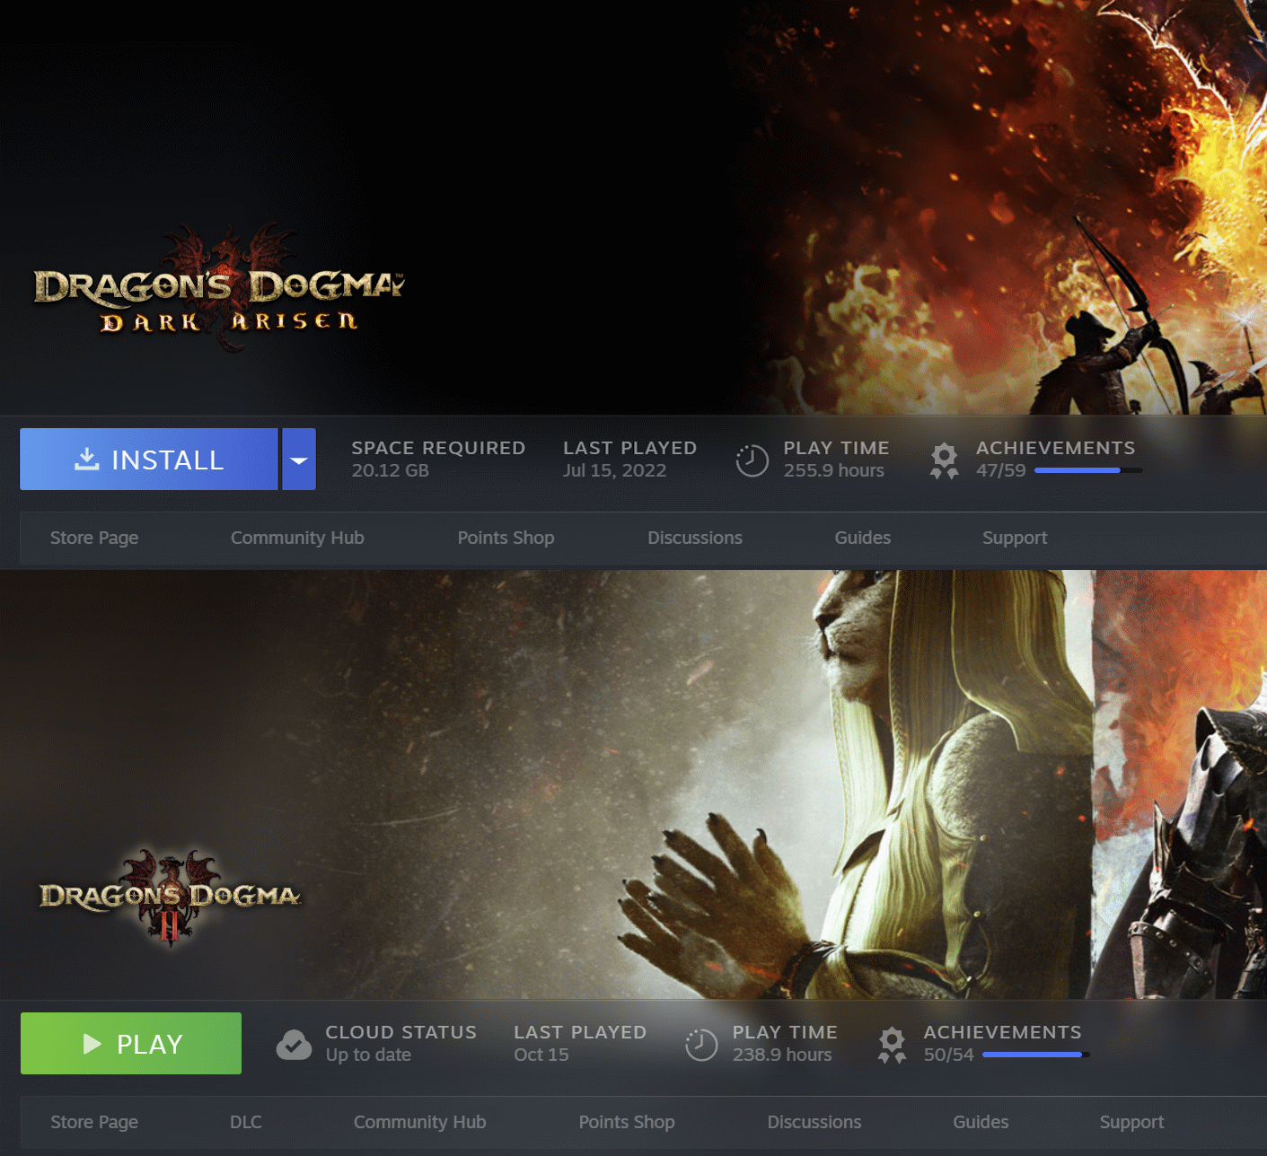Viewport: 1267px width, 1156px height.
Task: Click the cloud status icon
Action: tap(294, 1045)
